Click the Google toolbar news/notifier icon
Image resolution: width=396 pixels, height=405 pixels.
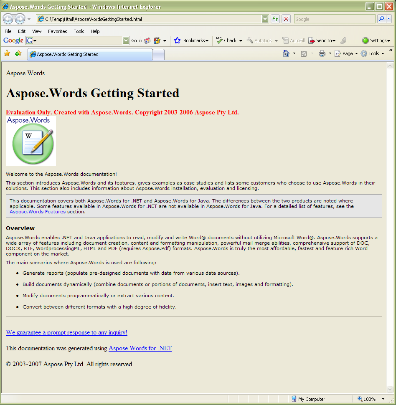click(147, 40)
